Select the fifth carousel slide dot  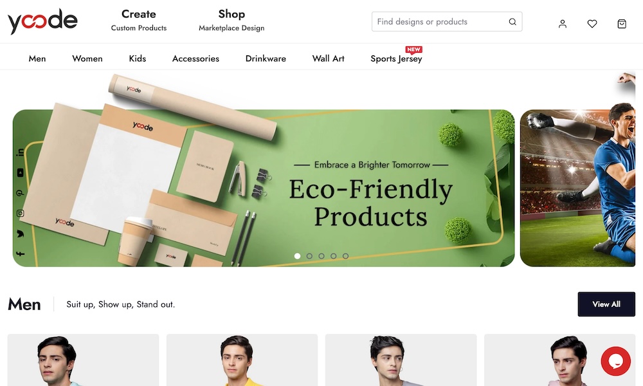tap(346, 256)
